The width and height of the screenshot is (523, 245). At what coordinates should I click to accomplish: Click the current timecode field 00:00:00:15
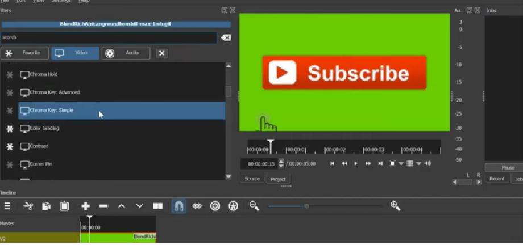pyautogui.click(x=259, y=164)
